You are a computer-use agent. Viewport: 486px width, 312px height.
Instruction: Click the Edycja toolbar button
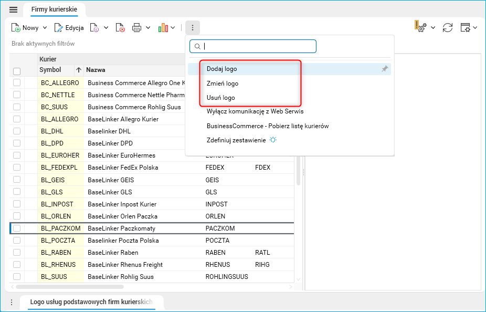(69, 28)
